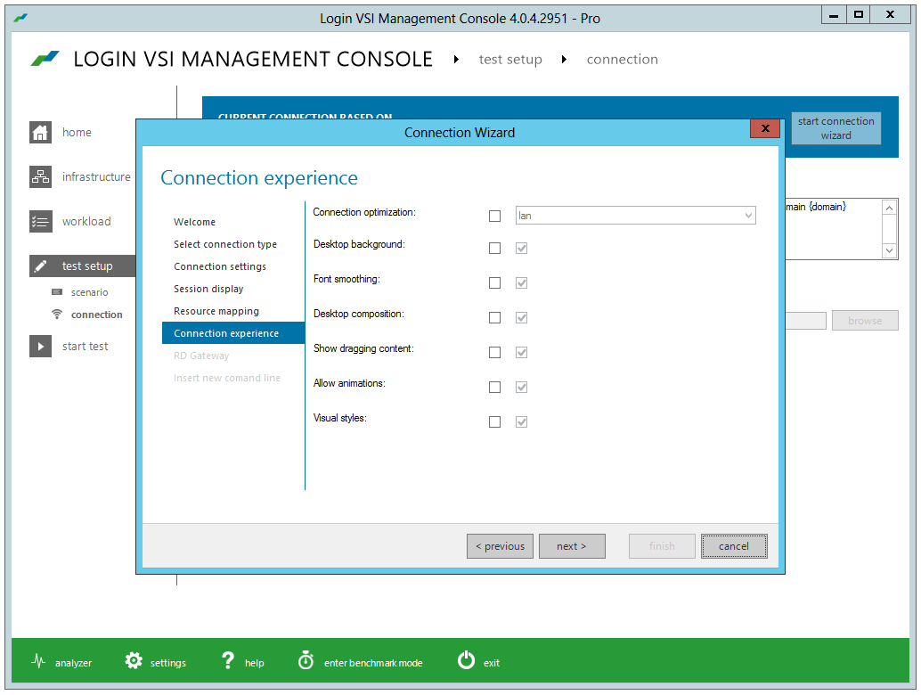Click the input field beside browse
Screen dimensions: 921x695
coord(805,321)
